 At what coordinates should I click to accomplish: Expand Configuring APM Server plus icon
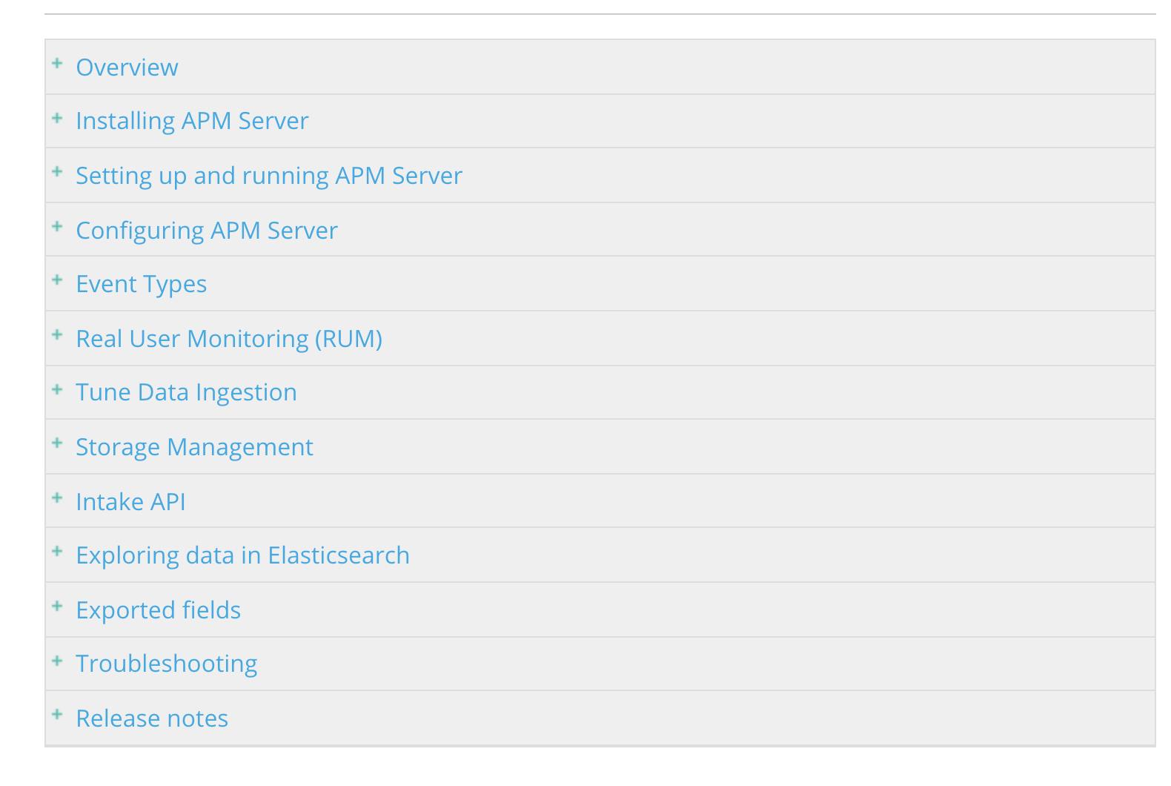tap(57, 227)
